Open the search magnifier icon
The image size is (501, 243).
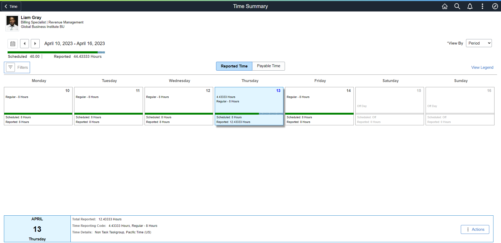(457, 6)
